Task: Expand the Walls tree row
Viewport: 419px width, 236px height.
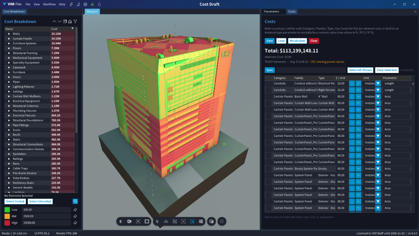Action: click(9, 34)
